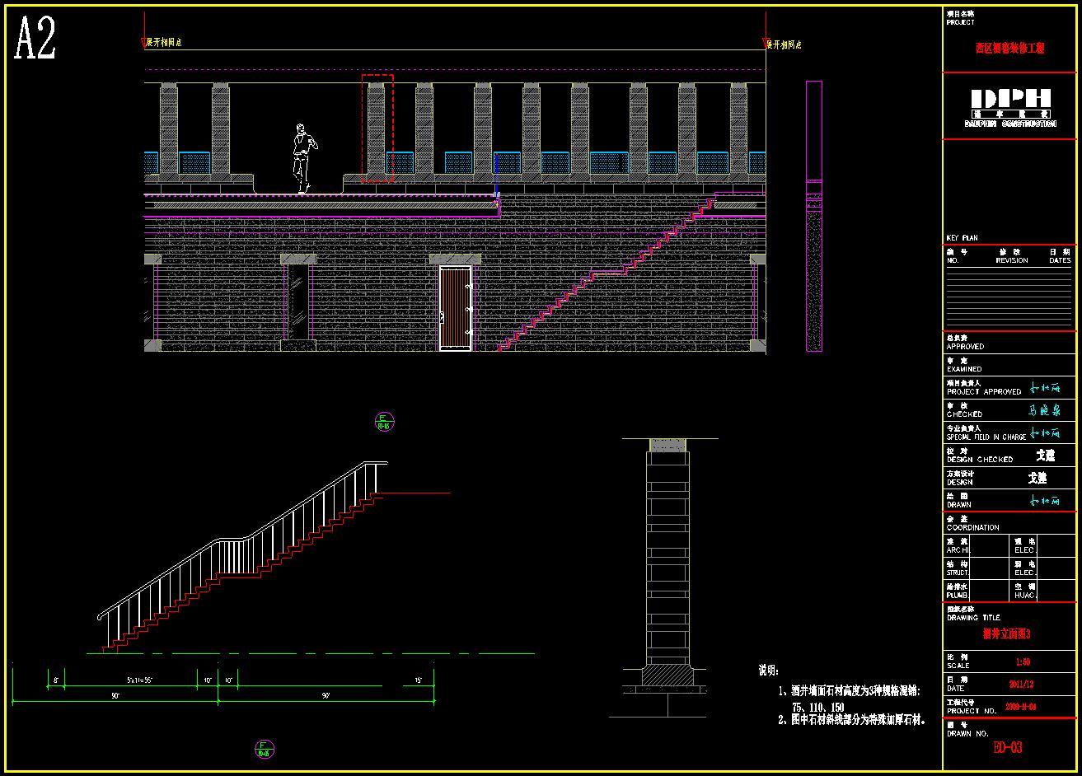Select the SPECIAL FIELD IN CHARGE label
The width and height of the screenshot is (1082, 776).
986,437
